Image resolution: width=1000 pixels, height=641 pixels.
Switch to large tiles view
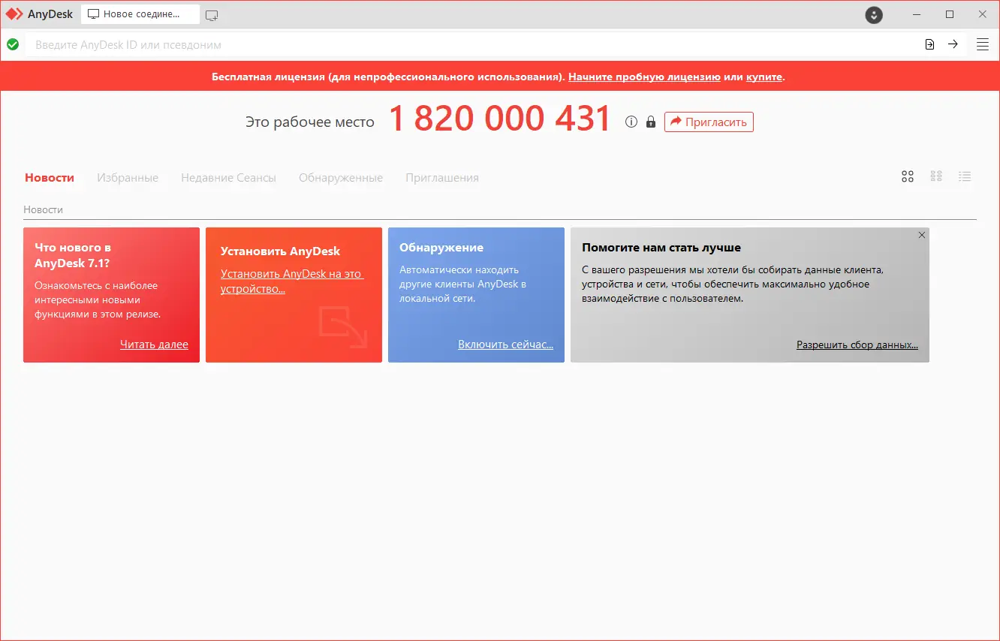pyautogui.click(x=908, y=176)
